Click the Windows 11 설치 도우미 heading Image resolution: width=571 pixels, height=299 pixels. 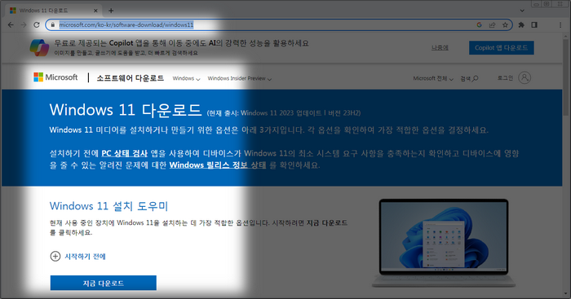pyautogui.click(x=108, y=206)
